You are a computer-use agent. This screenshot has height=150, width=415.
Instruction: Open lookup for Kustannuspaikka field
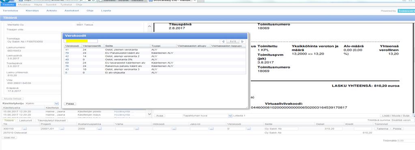[99, 129]
